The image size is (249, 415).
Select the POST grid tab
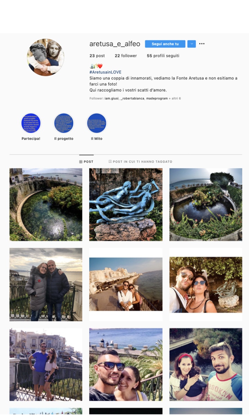pos(86,162)
